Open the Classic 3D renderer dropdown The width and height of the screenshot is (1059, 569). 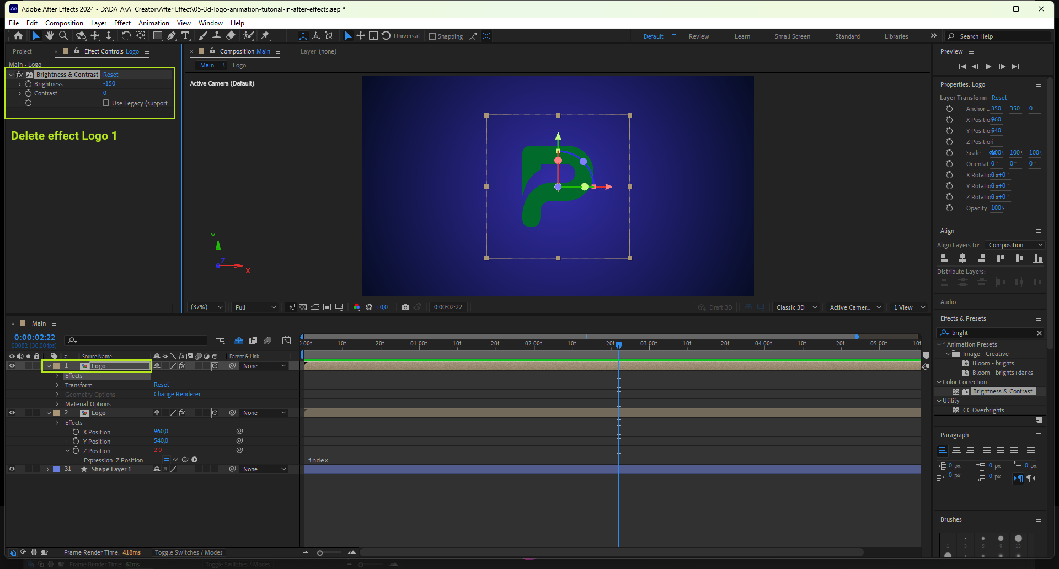click(x=796, y=307)
